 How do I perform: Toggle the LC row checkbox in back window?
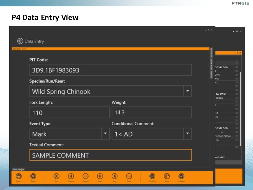click(236, 117)
